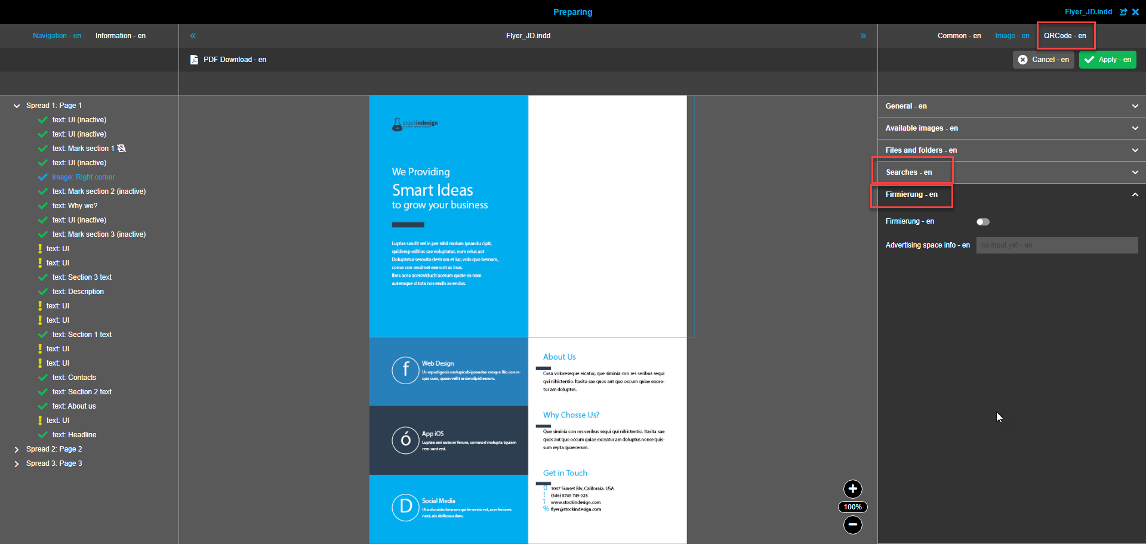Open the Available images - en dropdown

[1135, 128]
